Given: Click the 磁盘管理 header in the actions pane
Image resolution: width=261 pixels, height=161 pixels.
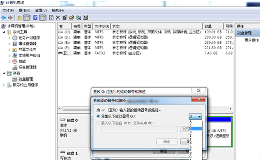Looking at the screenshot, I should tap(248, 33).
